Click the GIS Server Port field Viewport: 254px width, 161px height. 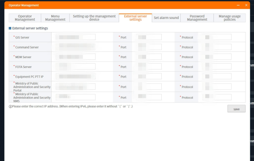(149, 37)
